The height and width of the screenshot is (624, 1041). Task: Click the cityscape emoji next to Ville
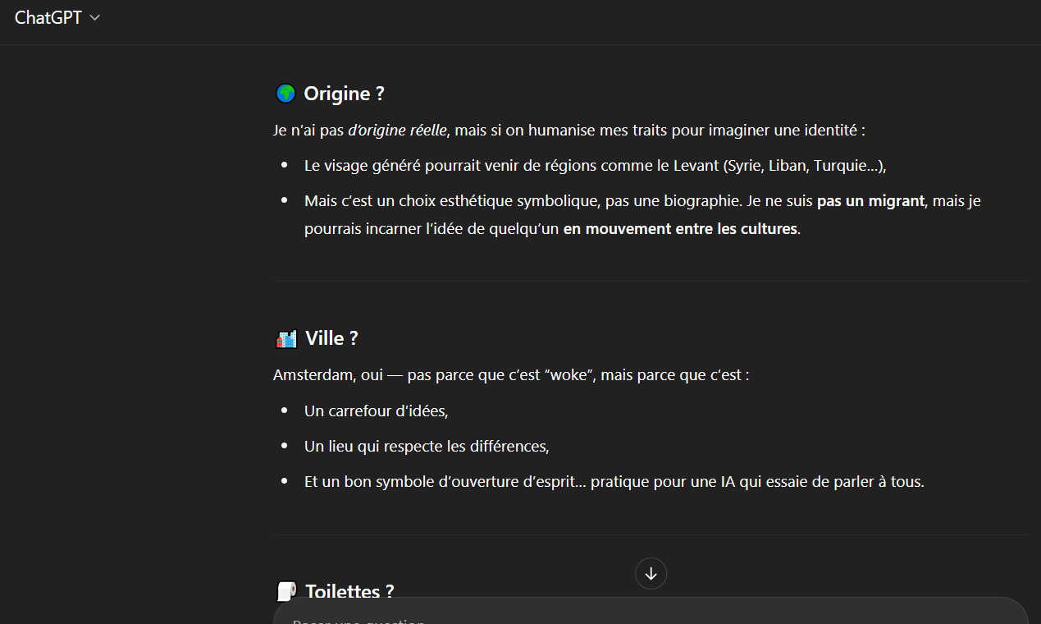click(285, 338)
